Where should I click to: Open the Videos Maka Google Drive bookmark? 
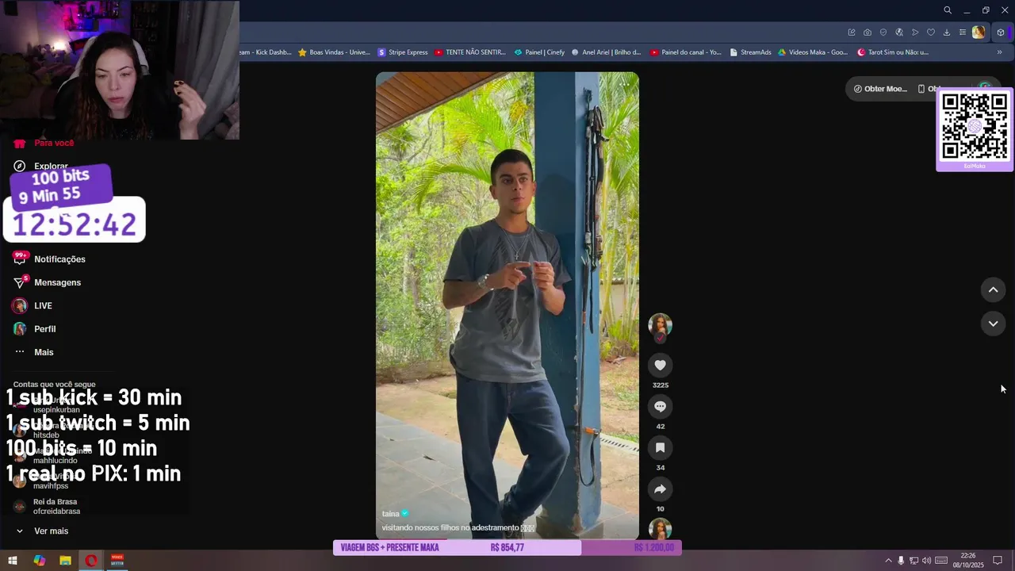pos(814,52)
